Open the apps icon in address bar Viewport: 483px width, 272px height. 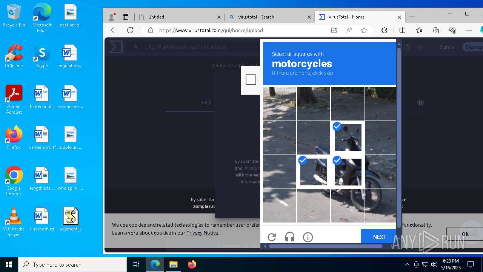[x=334, y=30]
